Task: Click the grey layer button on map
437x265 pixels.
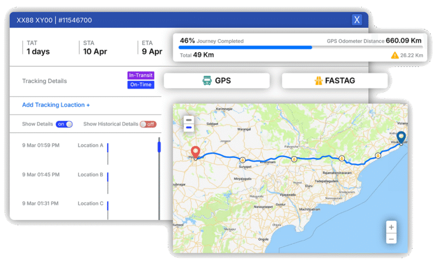Action: click(189, 120)
